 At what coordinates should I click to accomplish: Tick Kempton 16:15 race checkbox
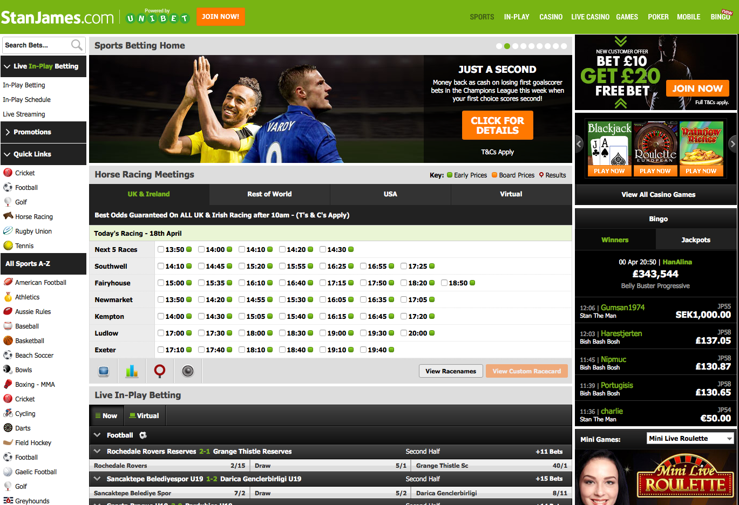pos(323,316)
